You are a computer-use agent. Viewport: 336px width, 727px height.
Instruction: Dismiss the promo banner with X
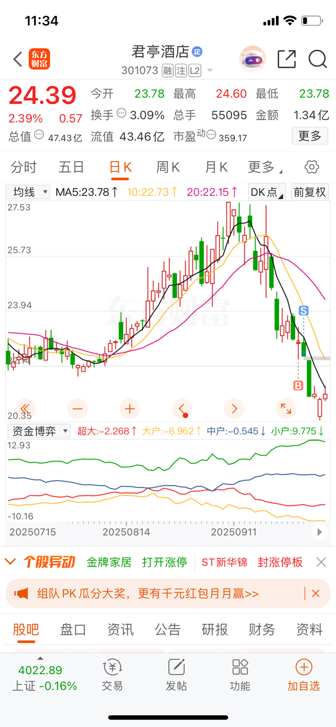(316, 593)
